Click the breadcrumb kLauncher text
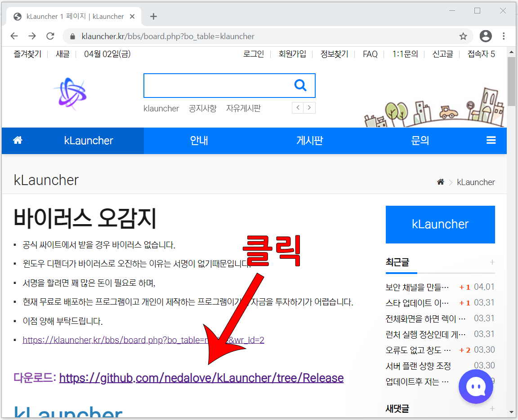518x420 pixels. [476, 182]
